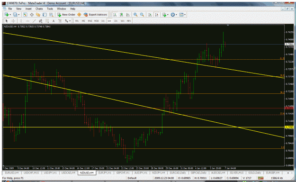This screenshot has width=296, height=182.
Task: Zoom in on the chart
Action: pyautogui.click(x=135, y=15)
